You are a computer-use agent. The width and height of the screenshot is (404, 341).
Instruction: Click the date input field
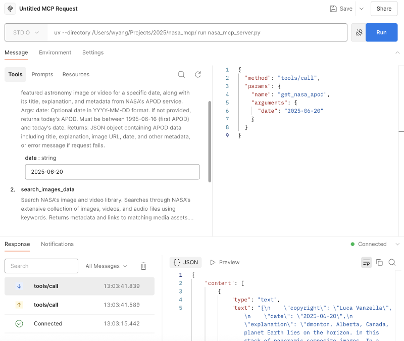click(x=112, y=172)
